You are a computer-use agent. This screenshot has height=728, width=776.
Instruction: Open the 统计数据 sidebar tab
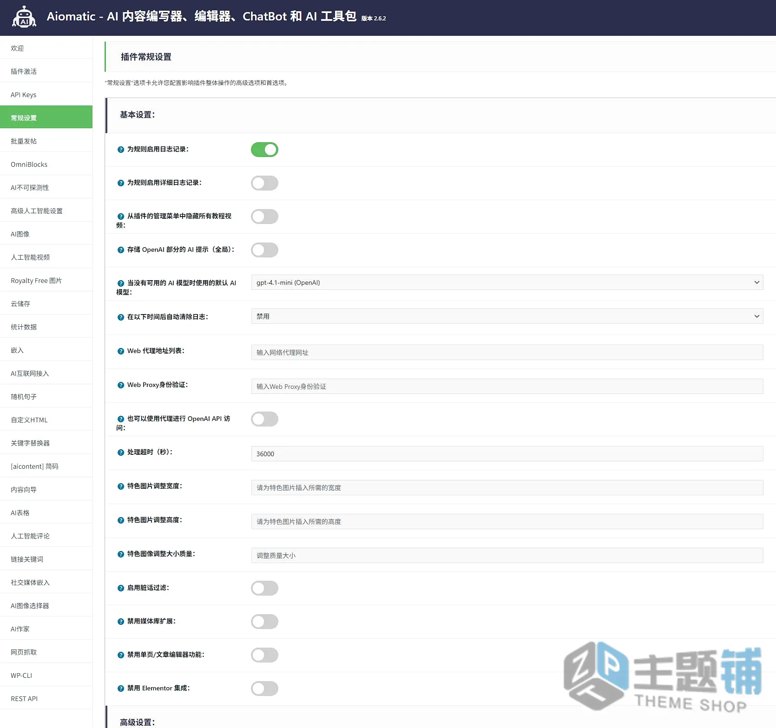coord(46,327)
